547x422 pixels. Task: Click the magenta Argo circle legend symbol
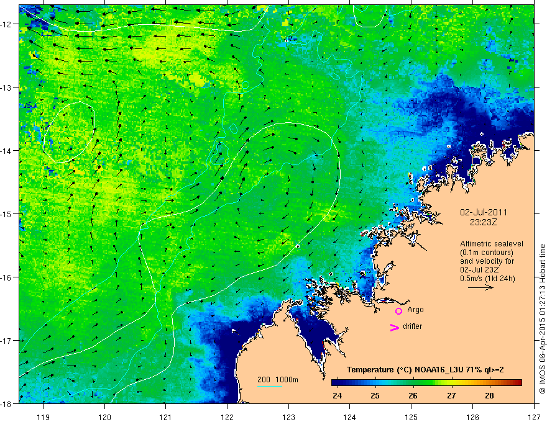click(x=398, y=311)
